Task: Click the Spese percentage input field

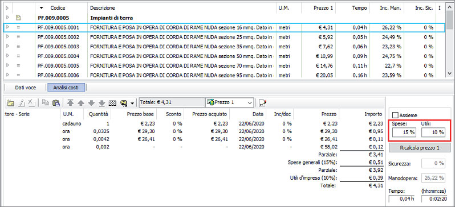Action: click(x=404, y=133)
